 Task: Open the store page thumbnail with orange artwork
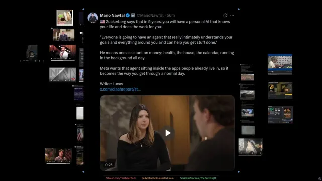(x=281, y=115)
